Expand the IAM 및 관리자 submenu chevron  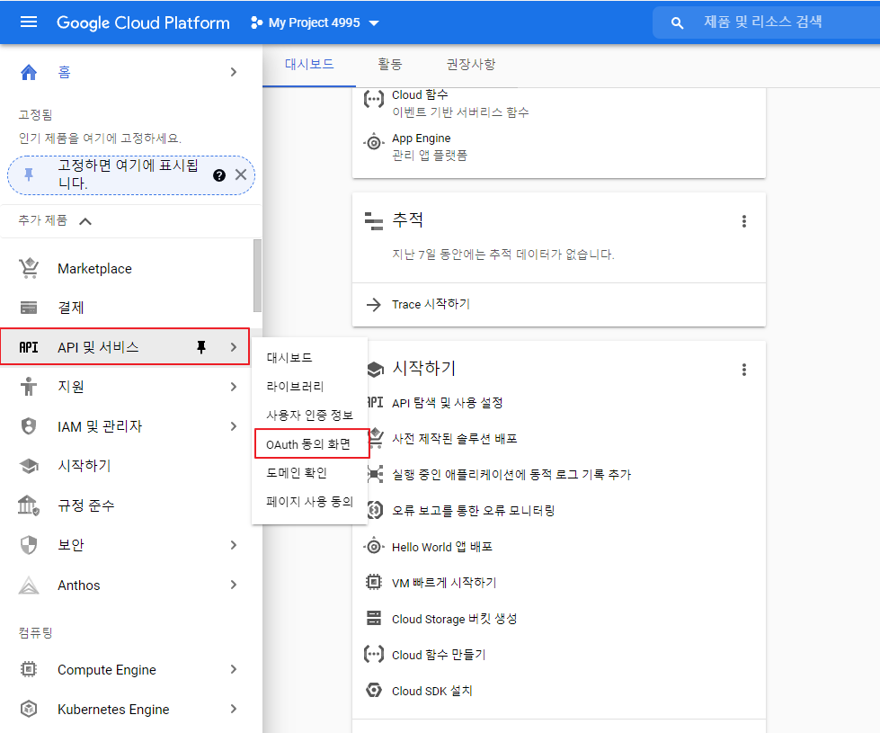pyautogui.click(x=234, y=426)
